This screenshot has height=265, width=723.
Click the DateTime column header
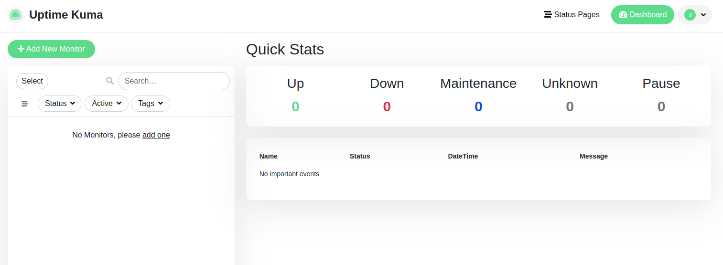click(x=463, y=156)
